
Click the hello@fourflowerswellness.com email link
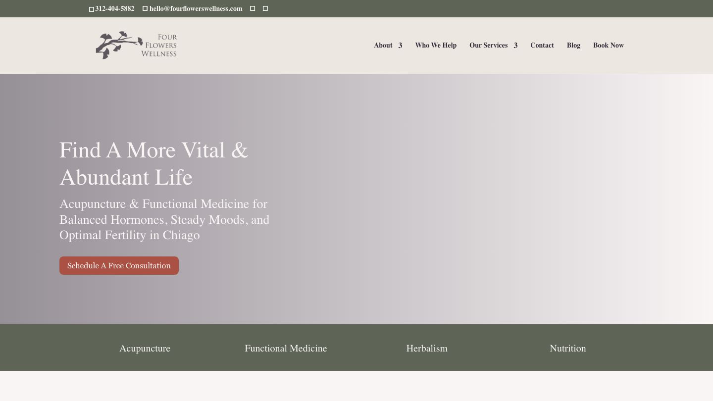point(196,8)
